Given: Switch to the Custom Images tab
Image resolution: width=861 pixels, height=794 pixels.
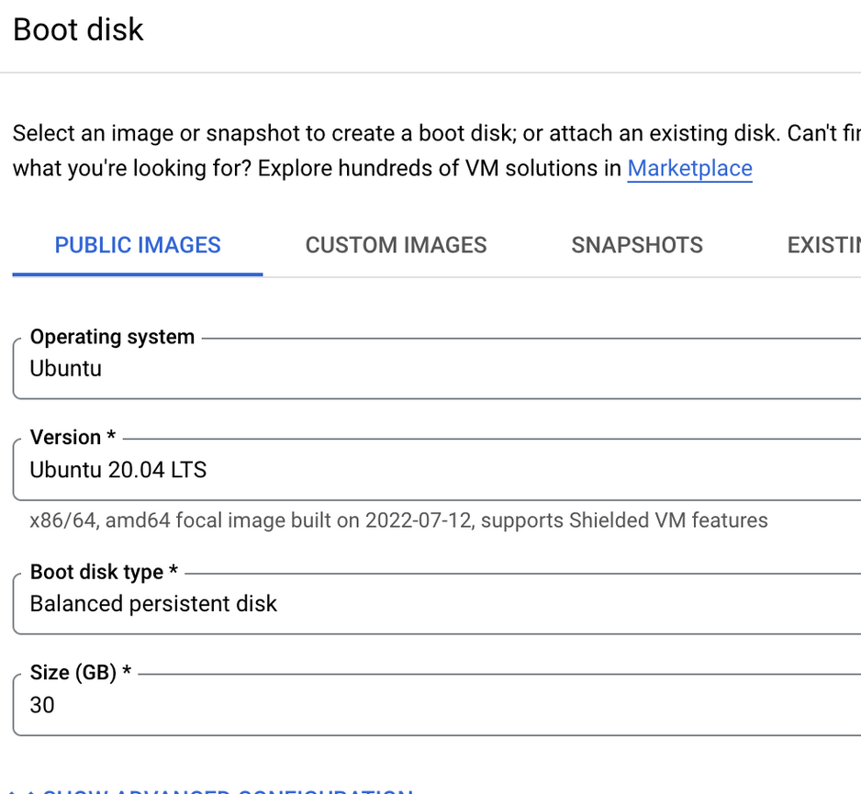Looking at the screenshot, I should click(396, 245).
